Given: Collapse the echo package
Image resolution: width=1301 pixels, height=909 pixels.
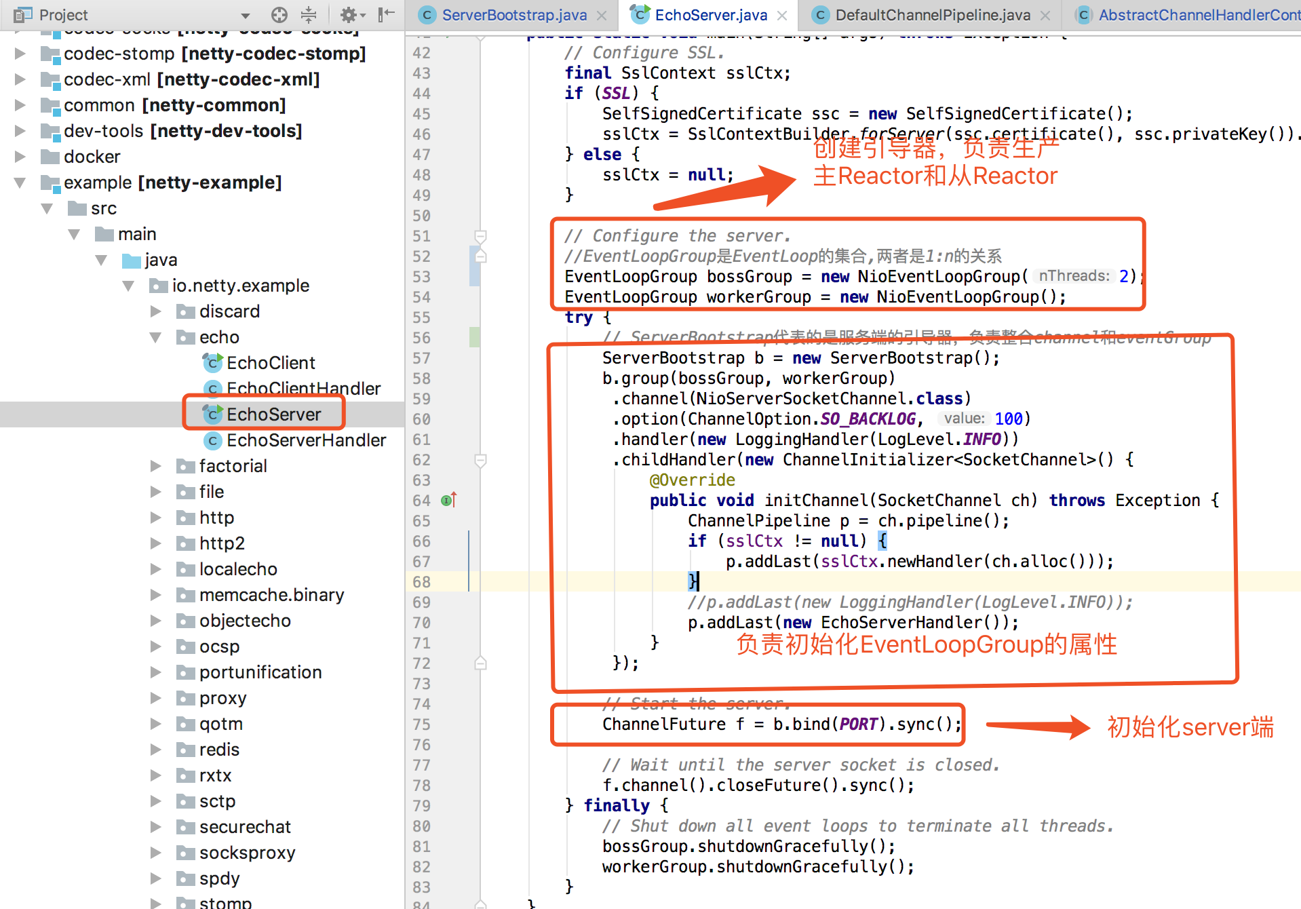Looking at the screenshot, I should 155,337.
